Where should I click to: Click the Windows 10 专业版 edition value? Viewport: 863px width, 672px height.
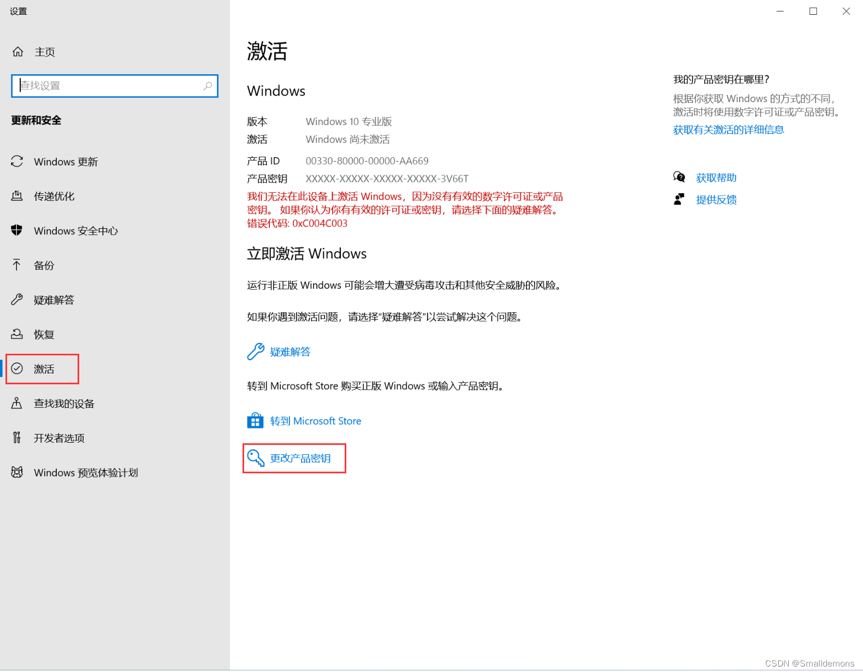(x=349, y=121)
